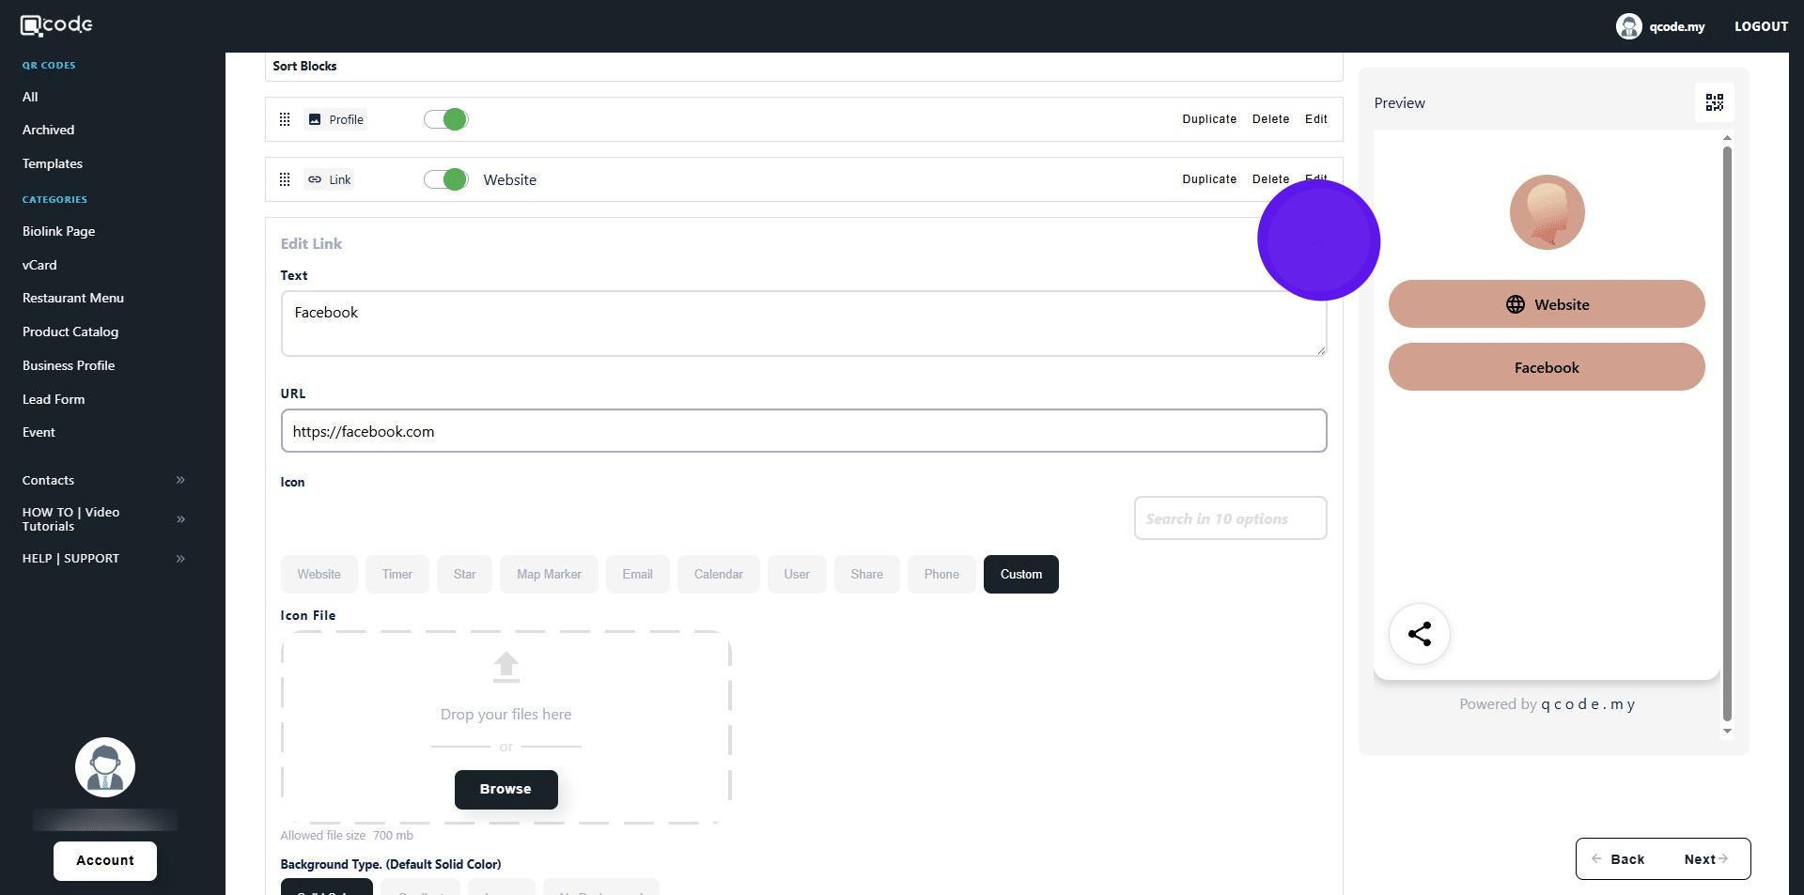
Task: Click the Allowed file size 700 mb text
Action: coord(347,836)
